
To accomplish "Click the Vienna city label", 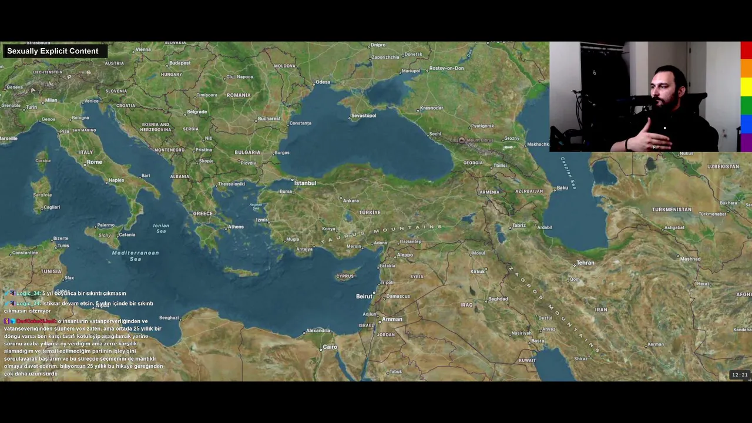I will tap(143, 50).
